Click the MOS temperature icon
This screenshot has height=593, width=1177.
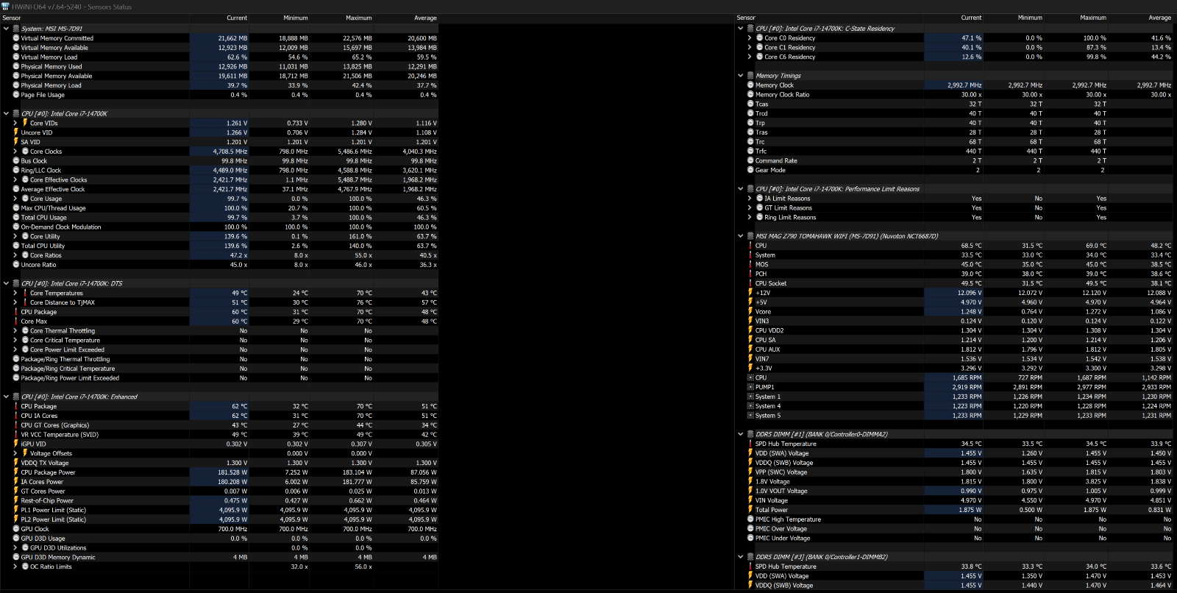tap(750, 265)
